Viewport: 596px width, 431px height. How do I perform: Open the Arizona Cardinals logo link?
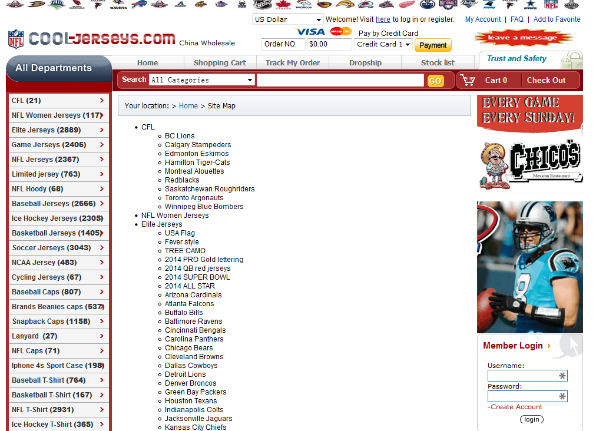click(x=77, y=4)
